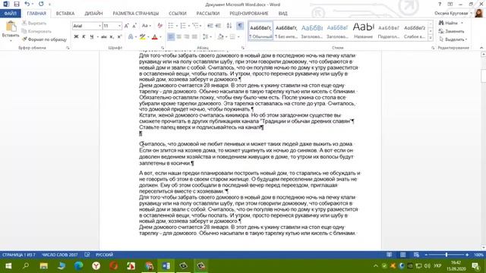Clear all formatting with the eraser icon
Screen dimensions: 486x273
(x=160, y=26)
